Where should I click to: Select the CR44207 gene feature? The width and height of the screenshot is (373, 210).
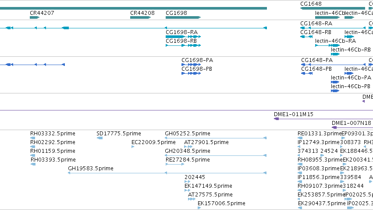pyautogui.click(x=35, y=17)
